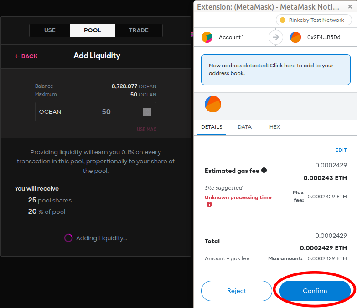357x308 pixels.
Task: Click the arrow icon between accounts
Action: pos(276,37)
